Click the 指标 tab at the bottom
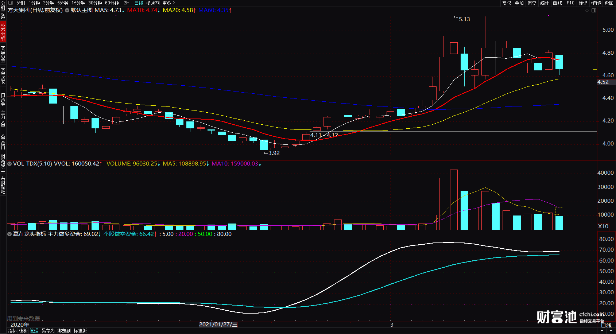The width and height of the screenshot is (616, 334). click(x=12, y=331)
